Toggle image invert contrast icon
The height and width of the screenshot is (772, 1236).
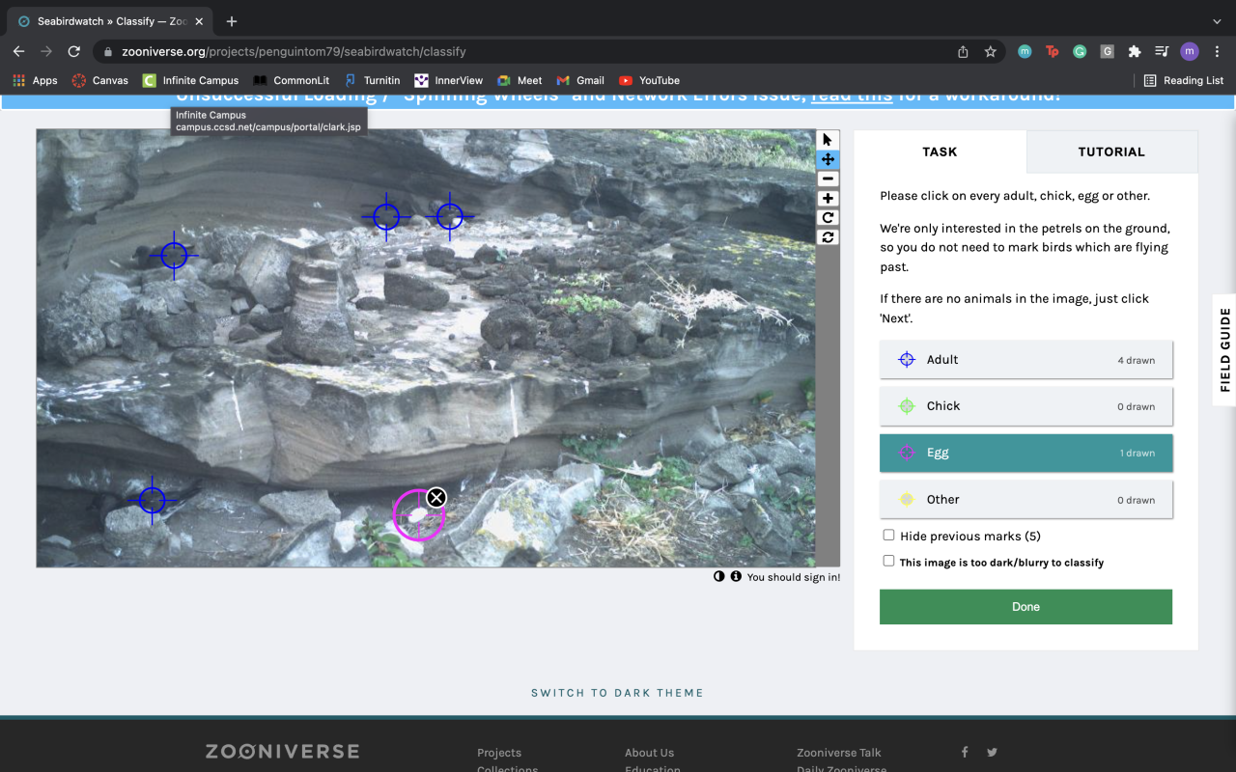coord(719,576)
